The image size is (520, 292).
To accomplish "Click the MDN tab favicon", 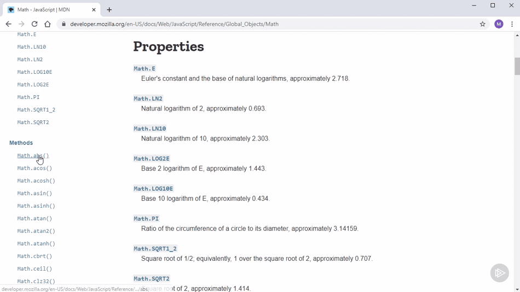I will (x=11, y=10).
